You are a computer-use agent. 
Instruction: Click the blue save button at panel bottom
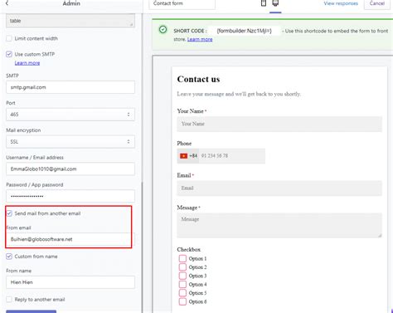click(x=31, y=311)
